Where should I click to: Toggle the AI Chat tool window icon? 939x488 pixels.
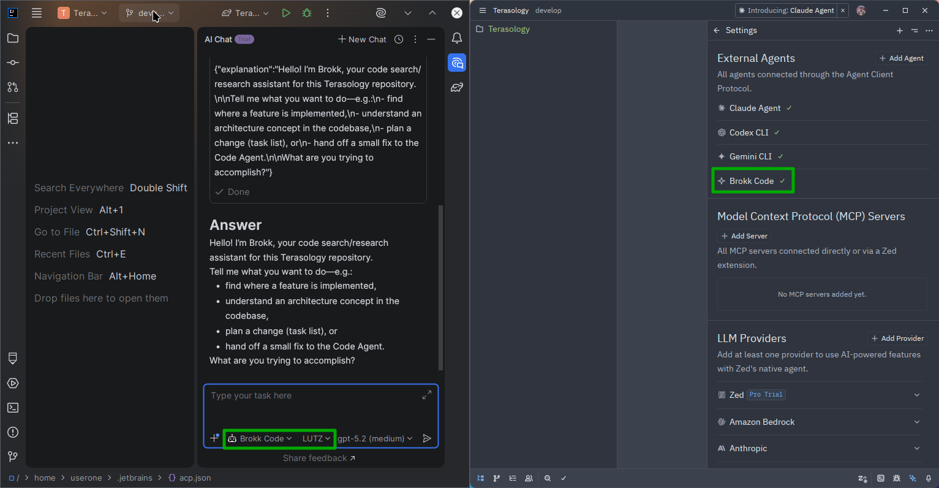[457, 63]
